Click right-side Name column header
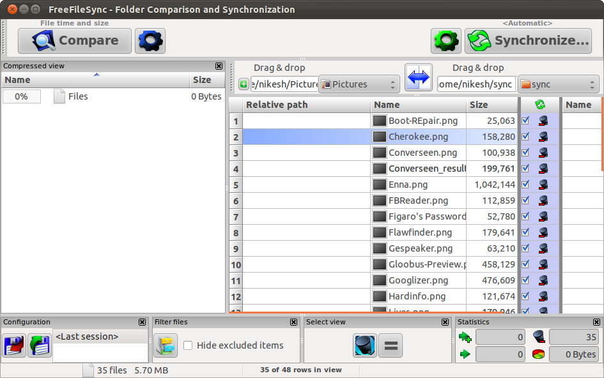Screen dimensions: 604x378 coord(581,105)
